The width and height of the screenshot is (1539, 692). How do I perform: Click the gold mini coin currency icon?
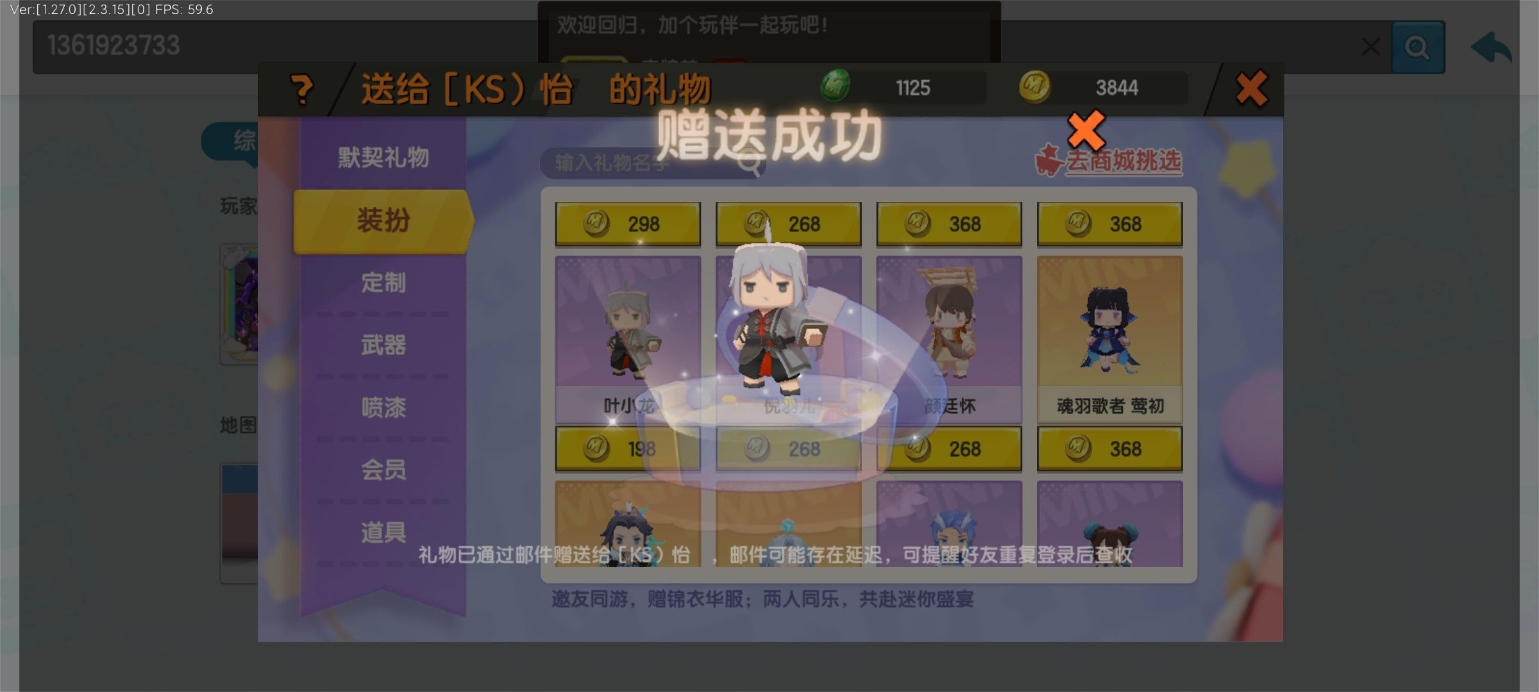[1034, 86]
